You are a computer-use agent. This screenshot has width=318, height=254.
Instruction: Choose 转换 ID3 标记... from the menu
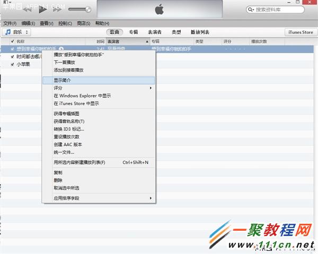point(99,129)
